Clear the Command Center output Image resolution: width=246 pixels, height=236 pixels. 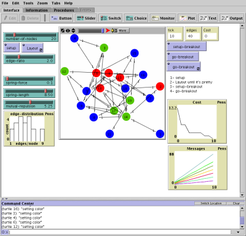pyautogui.click(x=236, y=203)
